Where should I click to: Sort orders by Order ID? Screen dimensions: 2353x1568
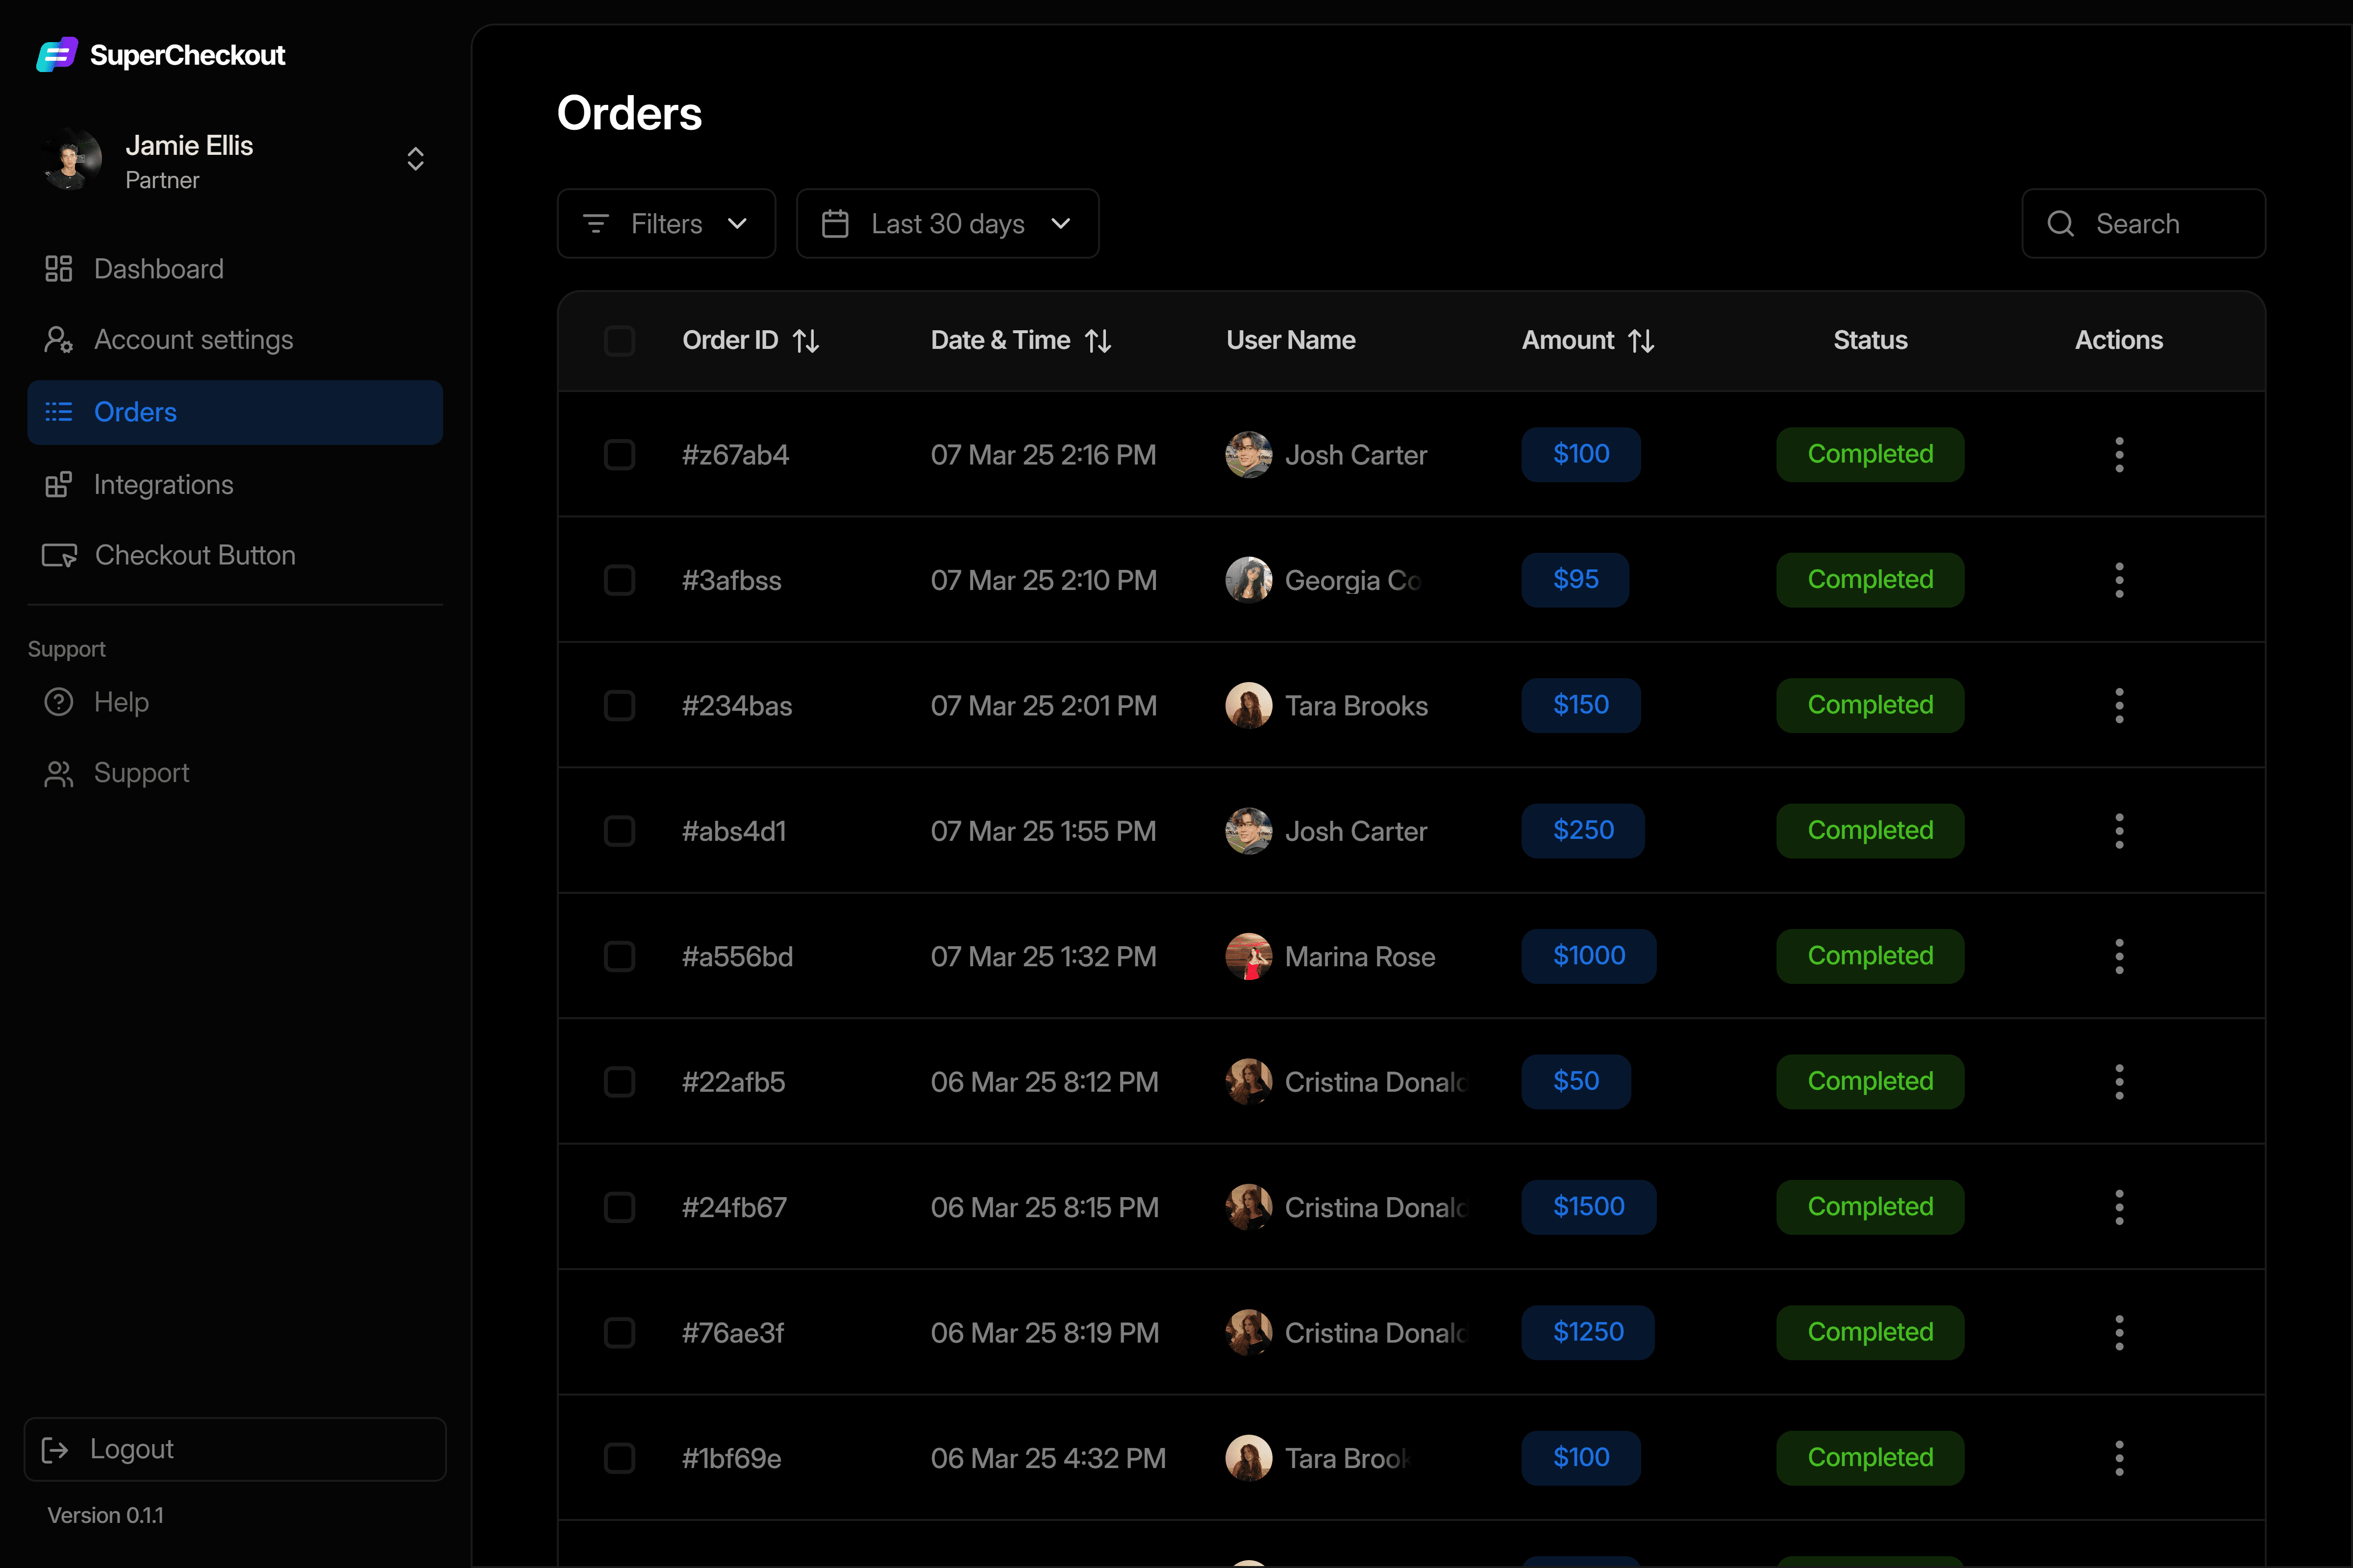805,341
